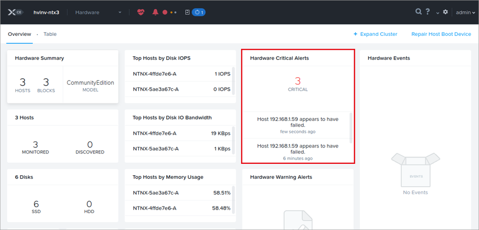Open the cluster health heart icon
Image resolution: width=479 pixels, height=230 pixels.
(x=141, y=12)
